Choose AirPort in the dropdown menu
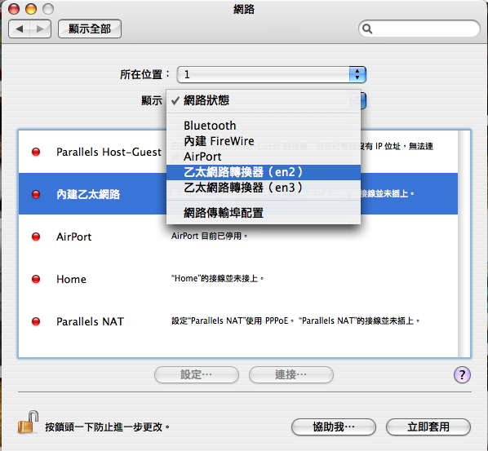 [264, 157]
